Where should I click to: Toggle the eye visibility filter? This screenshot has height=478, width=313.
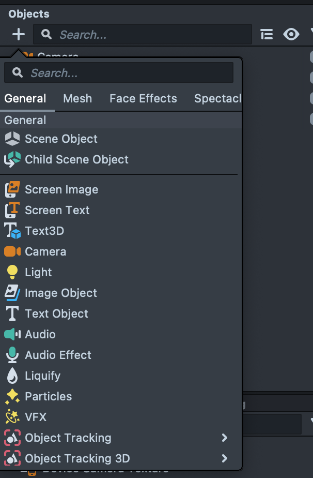291,34
